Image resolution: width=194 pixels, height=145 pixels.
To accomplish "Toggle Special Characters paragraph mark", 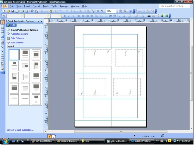I will [x=102, y=11].
